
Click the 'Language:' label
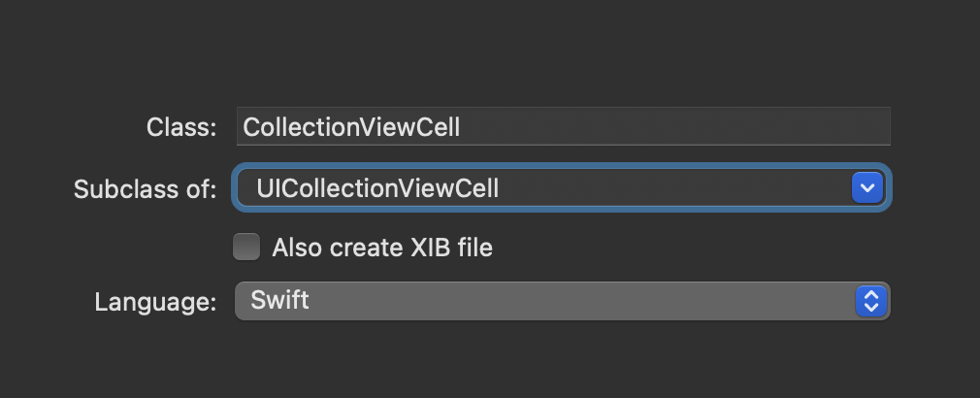[155, 301]
